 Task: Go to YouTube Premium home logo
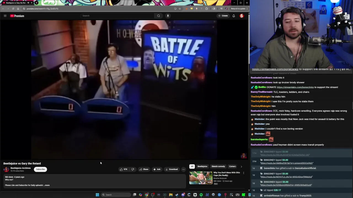[x=17, y=16]
